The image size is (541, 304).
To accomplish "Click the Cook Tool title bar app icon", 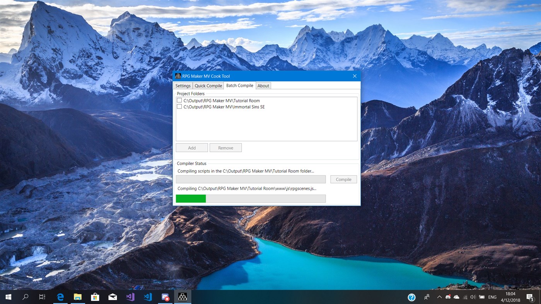I will click(178, 76).
